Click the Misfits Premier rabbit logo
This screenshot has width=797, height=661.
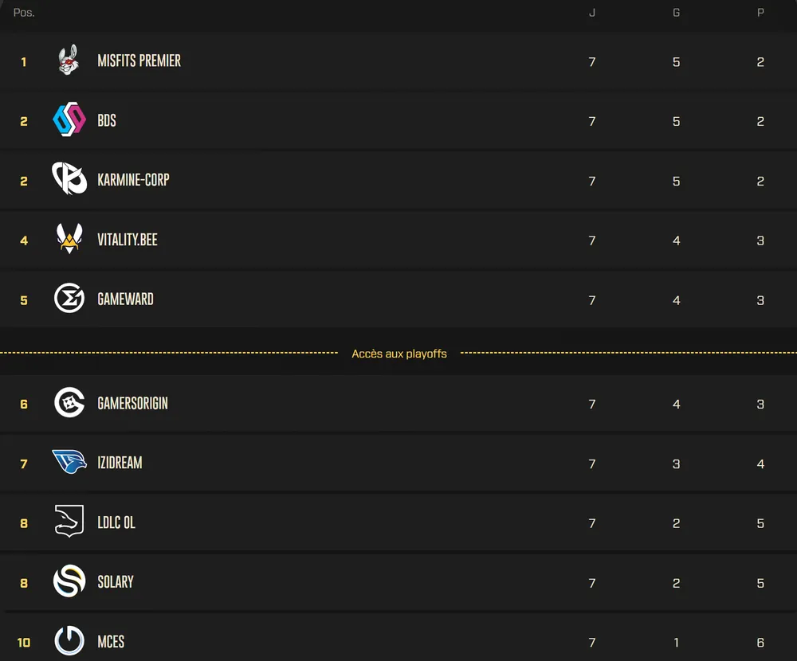(69, 61)
